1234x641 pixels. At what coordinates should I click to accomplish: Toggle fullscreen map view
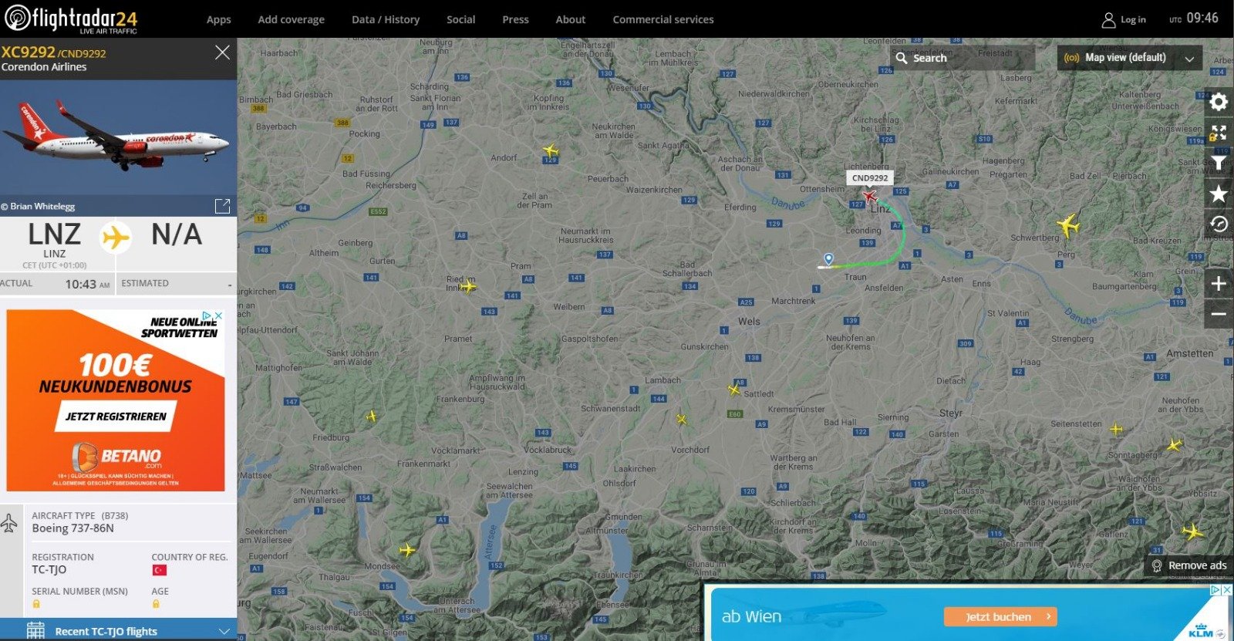pos(1218,133)
